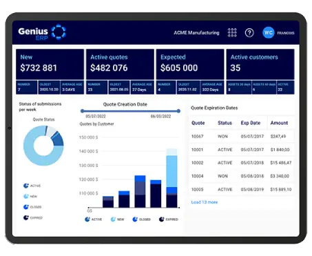Click the OLDEST 2020.10.20 cell under New
The width and height of the screenshot is (312, 256).
click(49, 87)
